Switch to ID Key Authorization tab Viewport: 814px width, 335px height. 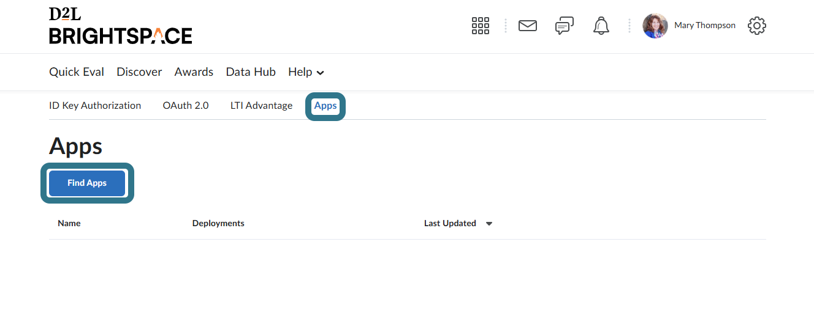tap(95, 106)
